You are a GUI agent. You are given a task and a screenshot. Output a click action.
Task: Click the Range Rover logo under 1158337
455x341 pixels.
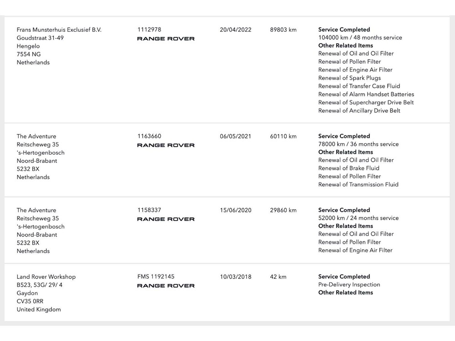tap(166, 219)
